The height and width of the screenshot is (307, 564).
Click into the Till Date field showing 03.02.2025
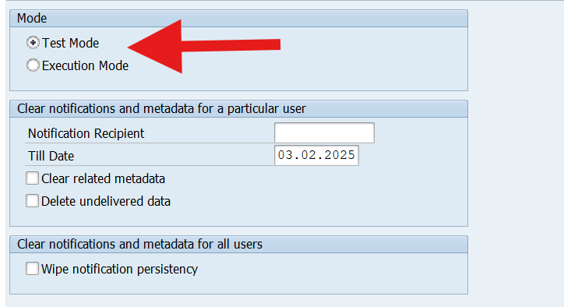[316, 156]
